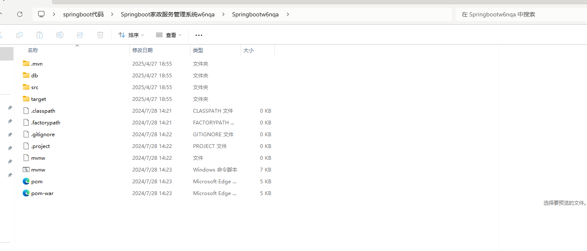The height and width of the screenshot is (251, 587).
Task: Click date 2024/7/28 14:22 in .project row
Action: pos(152,146)
